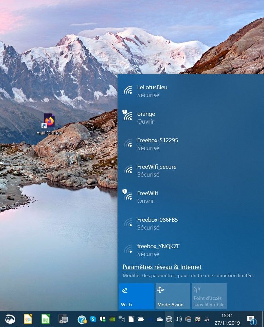Open Windows Security shield tray icon

click(x=103, y=319)
